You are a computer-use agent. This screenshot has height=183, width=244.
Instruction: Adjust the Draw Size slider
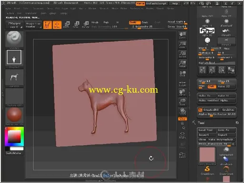[177, 27]
